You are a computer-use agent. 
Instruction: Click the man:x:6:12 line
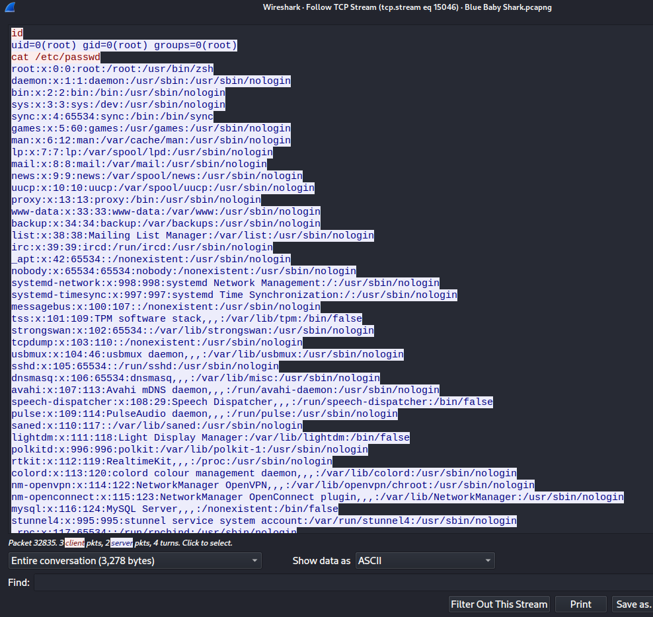tap(151, 140)
